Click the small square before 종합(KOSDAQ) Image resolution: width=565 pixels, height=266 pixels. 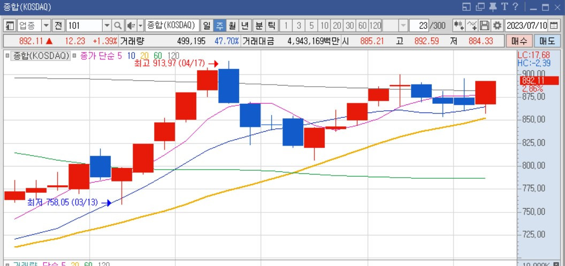[x=7, y=56]
